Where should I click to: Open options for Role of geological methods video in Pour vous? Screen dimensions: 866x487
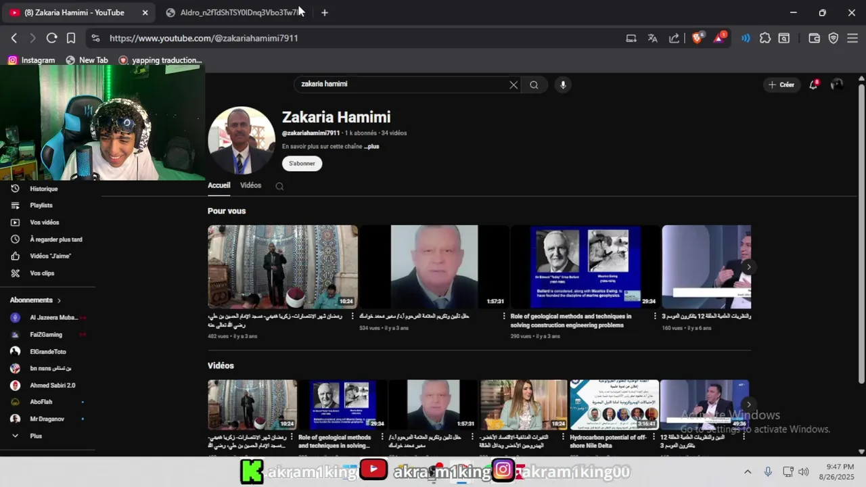(655, 316)
